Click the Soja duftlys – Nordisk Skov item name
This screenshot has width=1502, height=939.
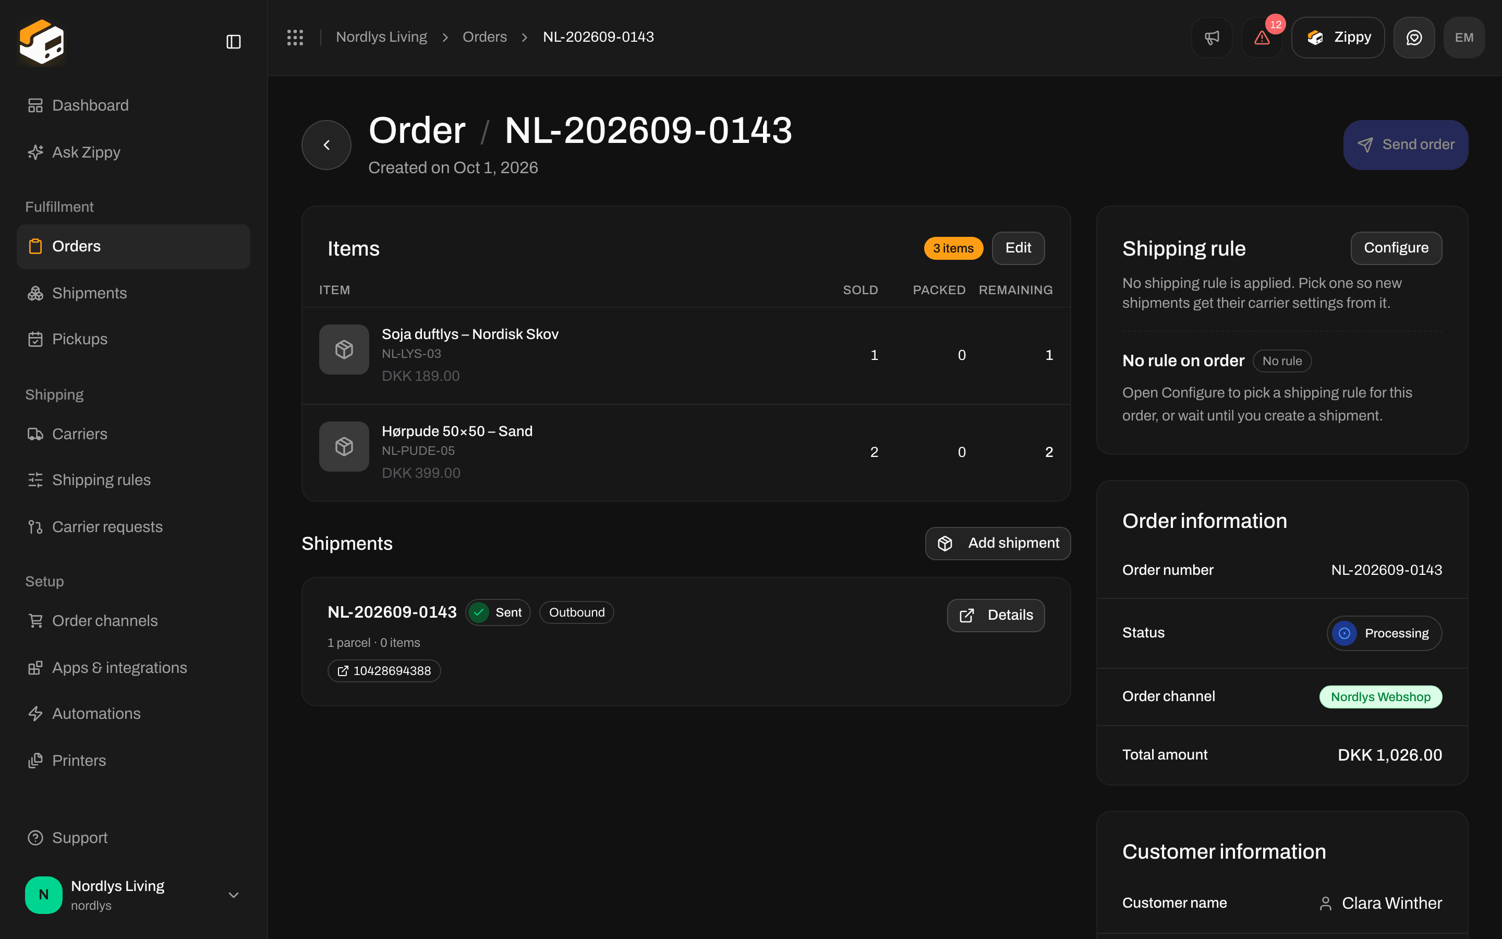point(470,334)
